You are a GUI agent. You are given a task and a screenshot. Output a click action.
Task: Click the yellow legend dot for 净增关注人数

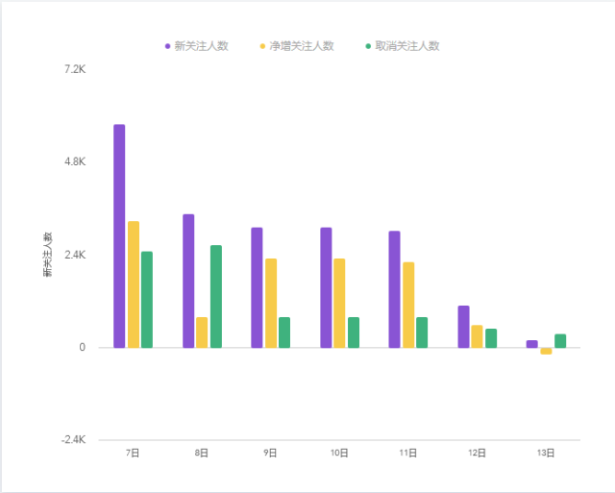coord(262,46)
